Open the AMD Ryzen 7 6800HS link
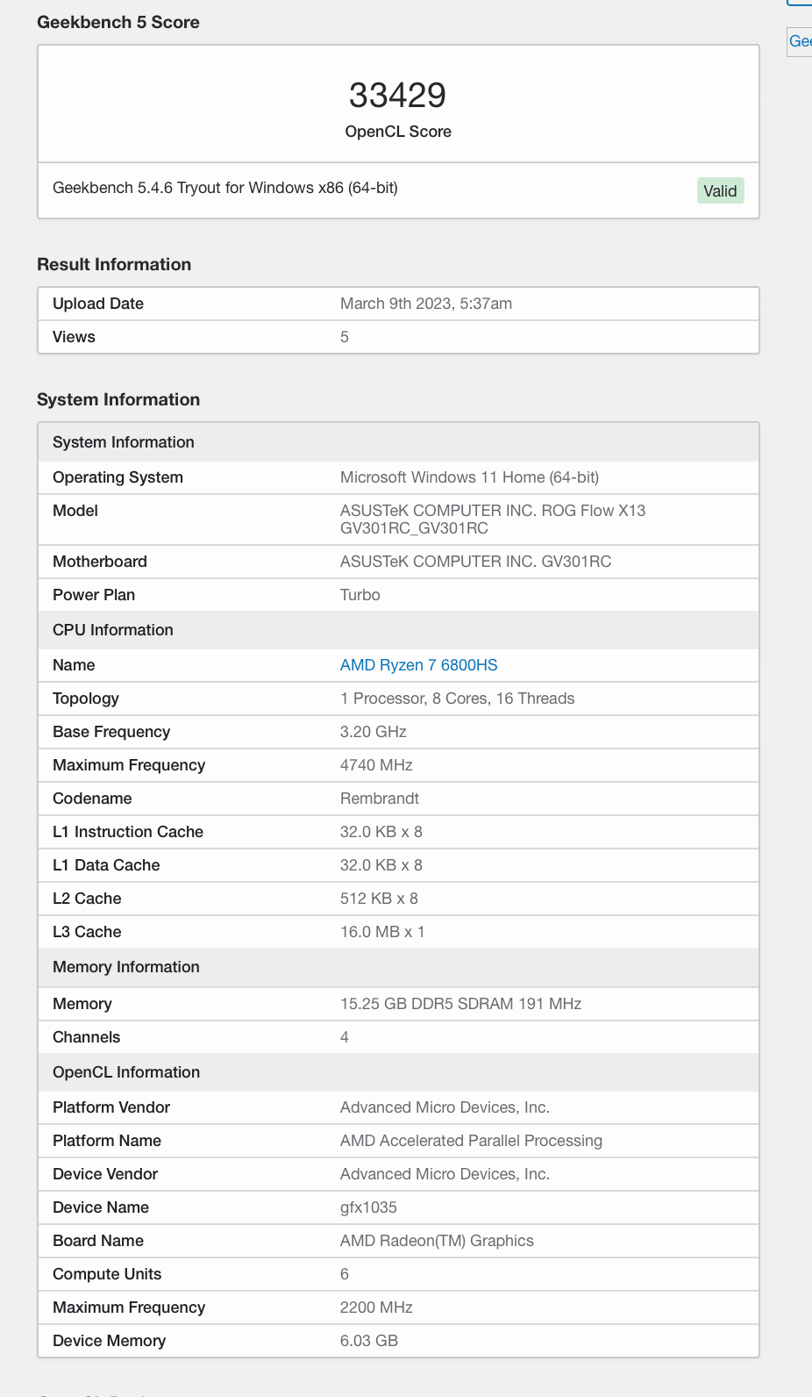The height and width of the screenshot is (1397, 812). click(418, 665)
